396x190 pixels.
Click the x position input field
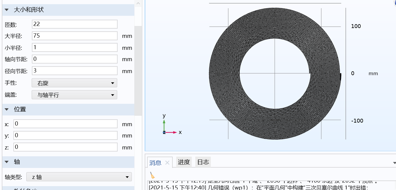[x=65, y=123]
